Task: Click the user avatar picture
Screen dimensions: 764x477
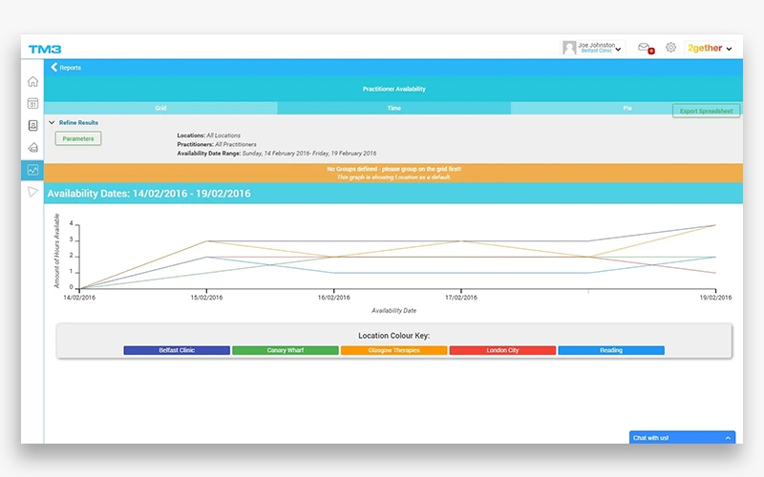Action: [569, 48]
